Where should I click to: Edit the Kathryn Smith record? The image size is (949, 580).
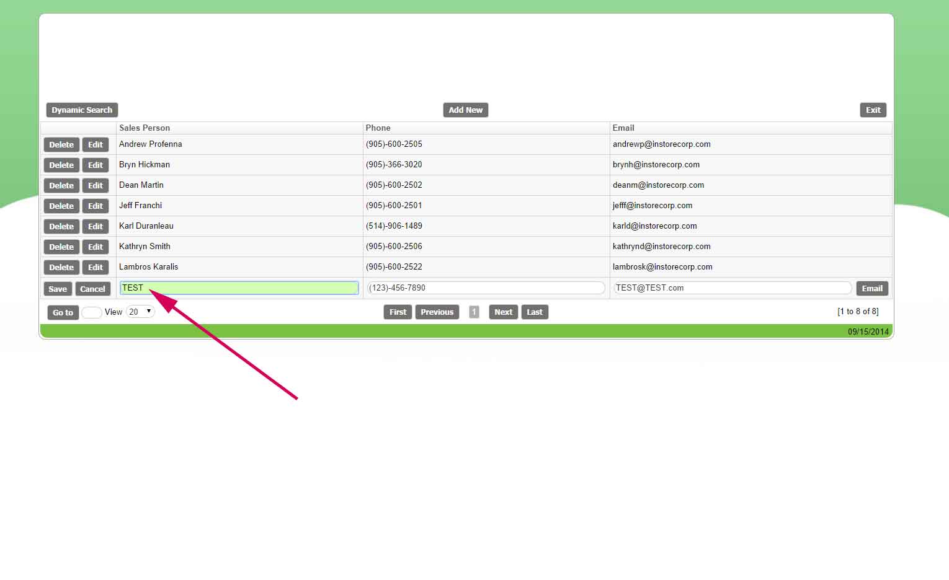point(96,247)
